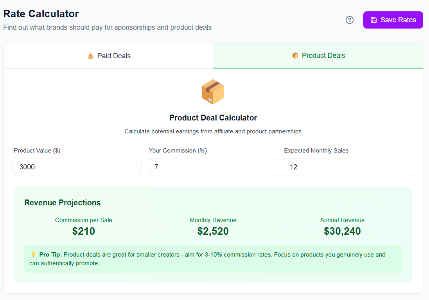The width and height of the screenshot is (429, 300).
Task: Click into the Your Commission percent field
Action: pos(213,167)
